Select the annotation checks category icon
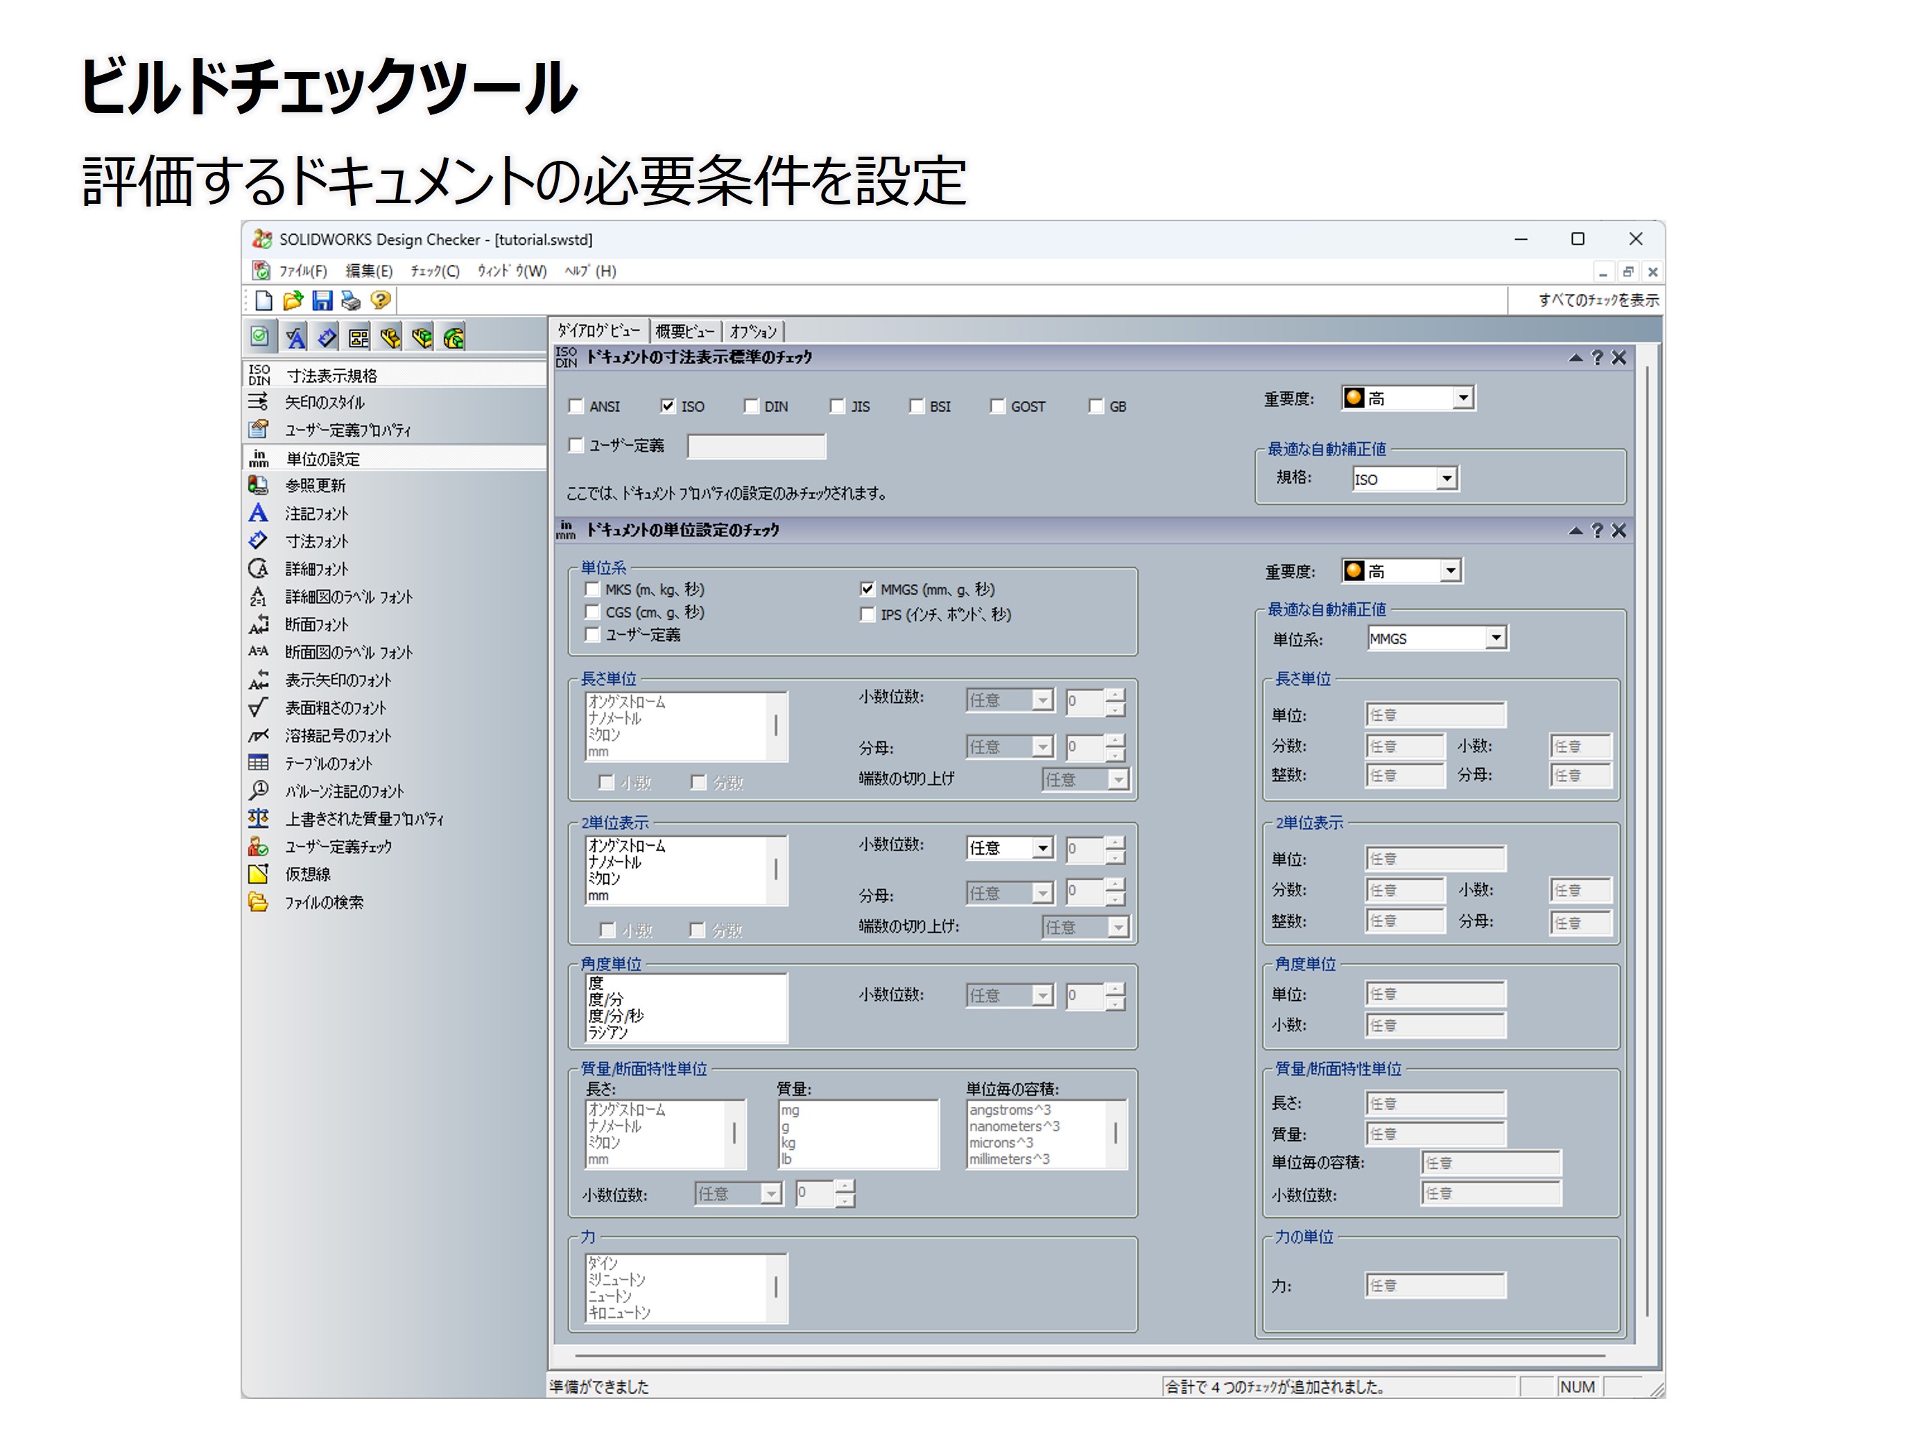The width and height of the screenshot is (1907, 1430). [295, 337]
